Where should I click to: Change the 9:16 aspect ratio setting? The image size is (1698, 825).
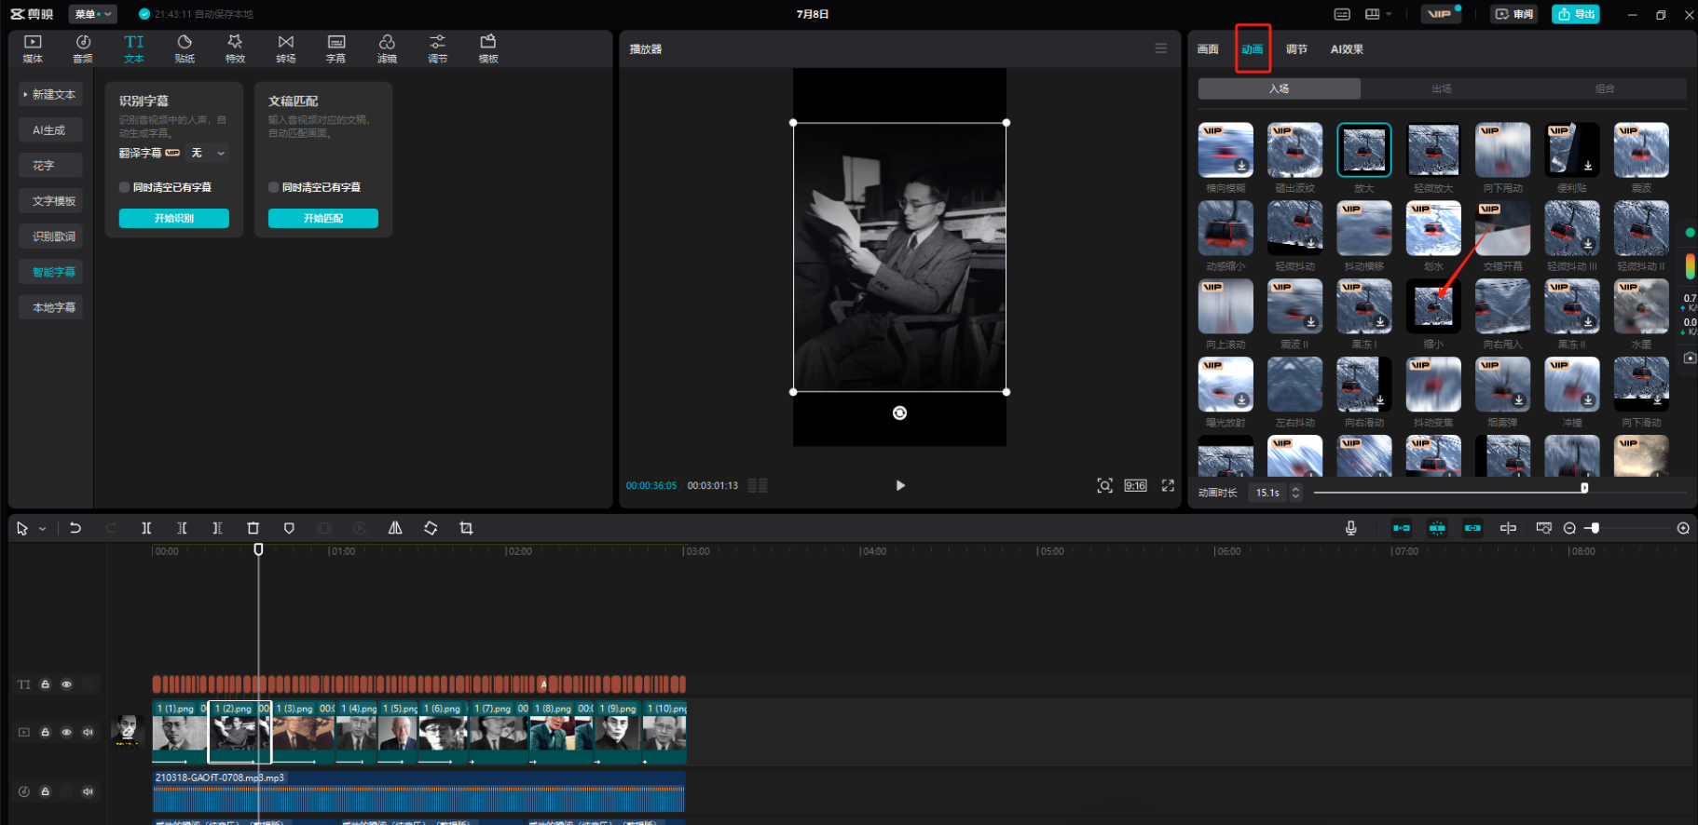[1135, 485]
